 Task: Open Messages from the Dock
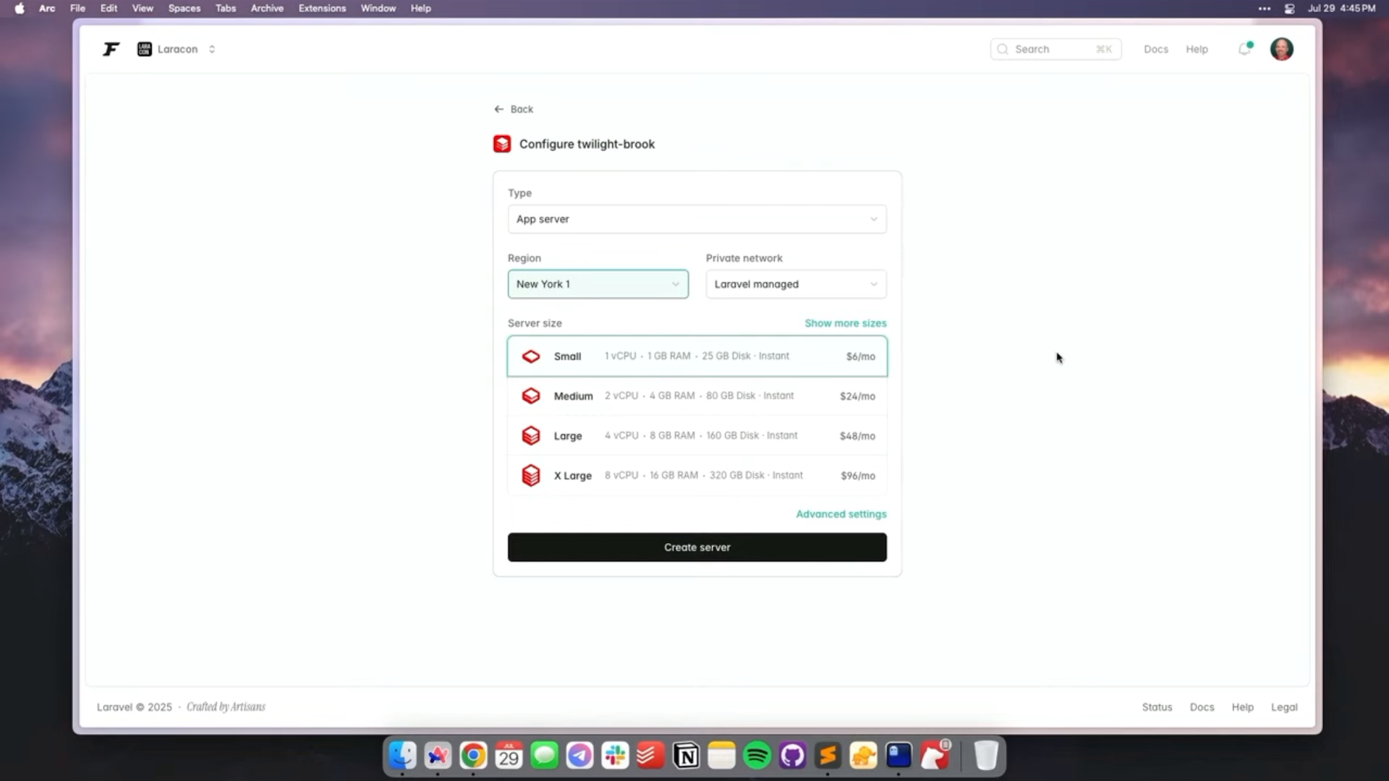pos(544,756)
